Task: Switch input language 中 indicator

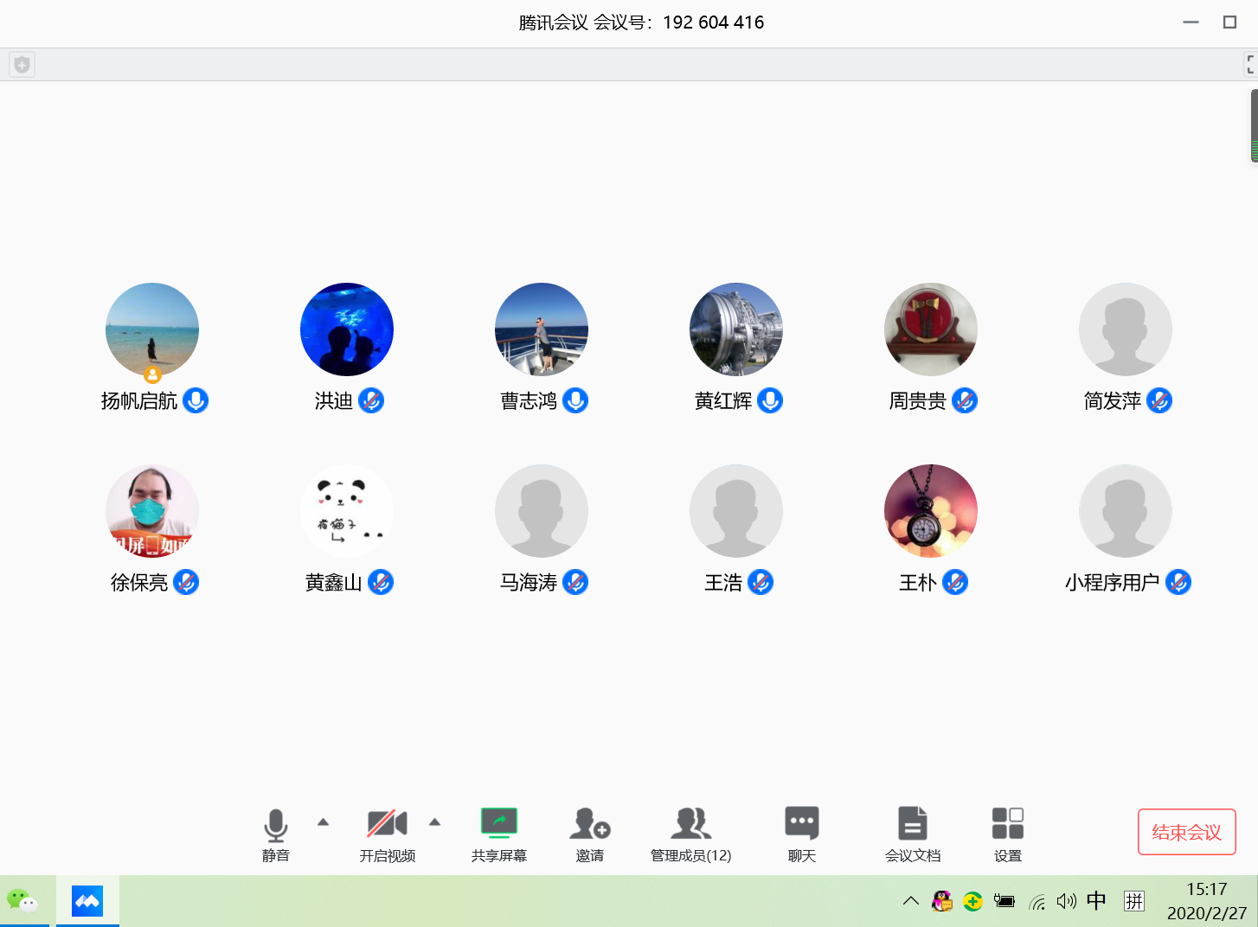Action: pos(1096,901)
